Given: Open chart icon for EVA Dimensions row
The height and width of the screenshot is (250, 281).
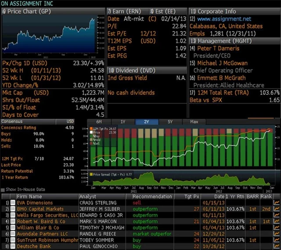Looking at the screenshot, I should coord(277,203).
